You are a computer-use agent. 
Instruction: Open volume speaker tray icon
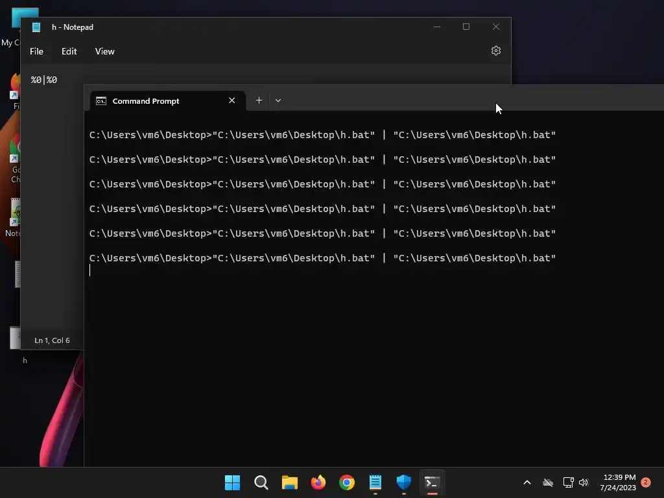point(584,482)
